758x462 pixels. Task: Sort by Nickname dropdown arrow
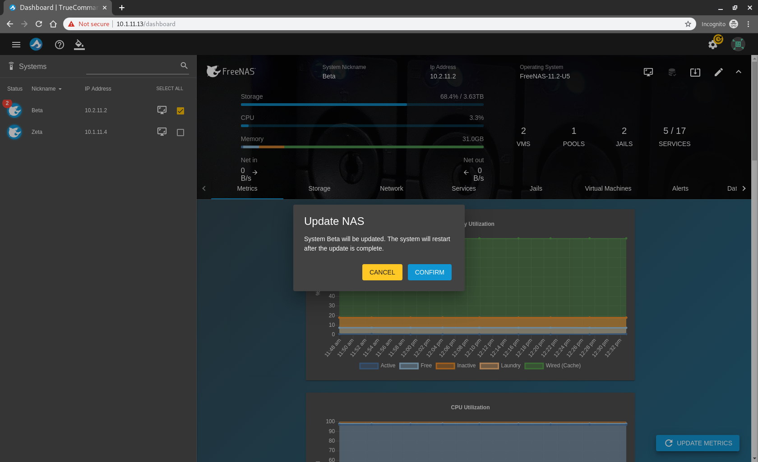pyautogui.click(x=60, y=89)
